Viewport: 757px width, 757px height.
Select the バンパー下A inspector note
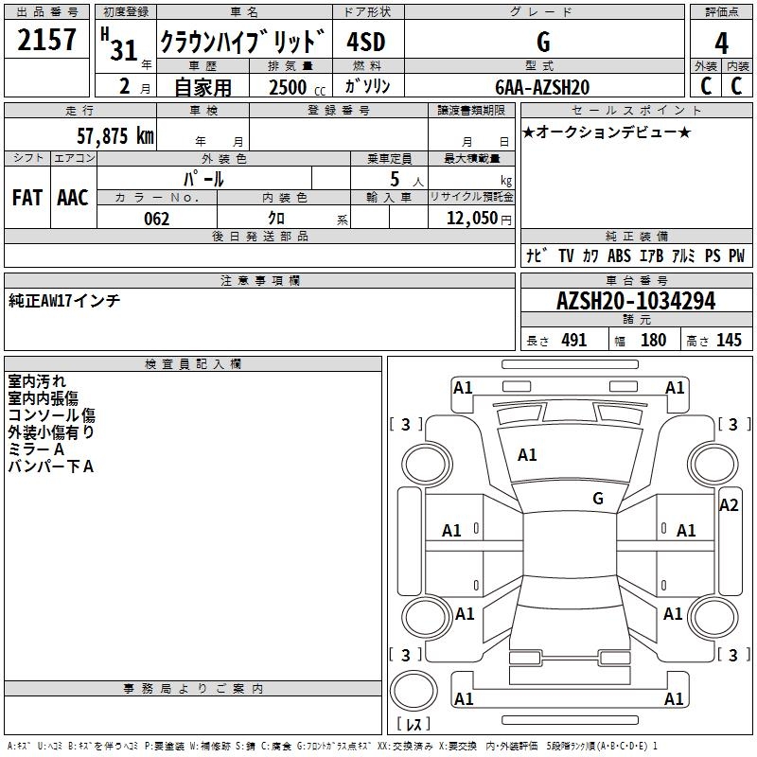(x=51, y=467)
